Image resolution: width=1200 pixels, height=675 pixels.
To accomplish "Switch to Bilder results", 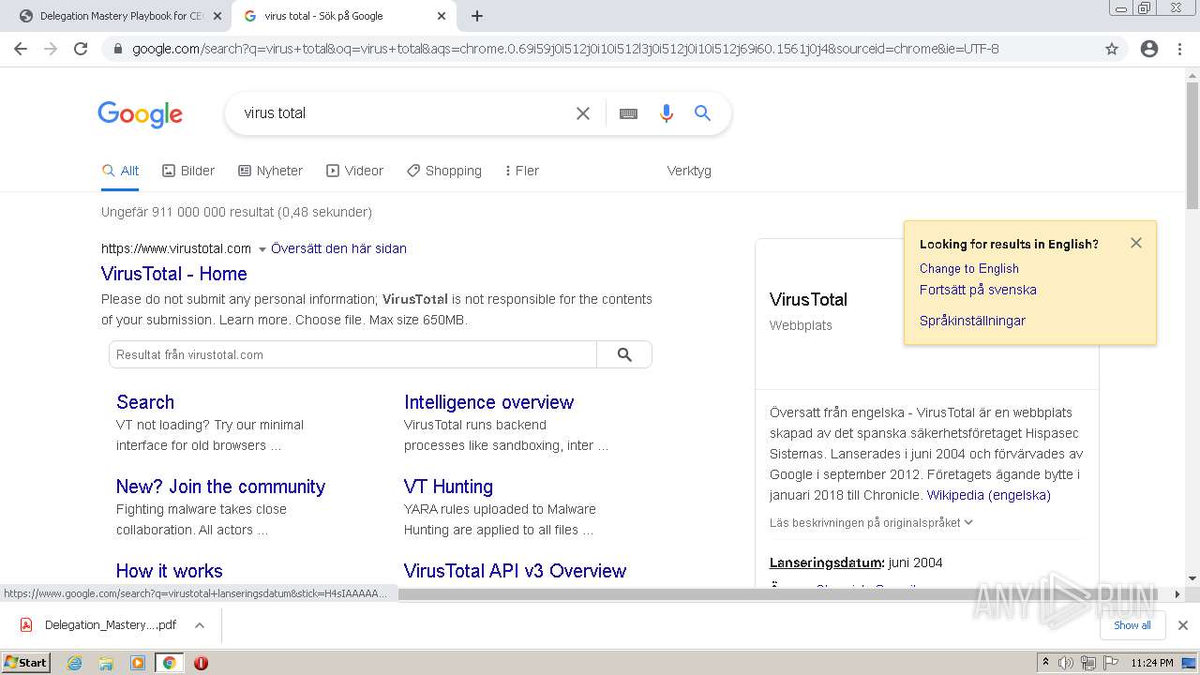I will [188, 171].
